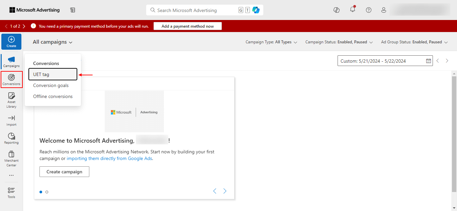Open the Campaigns sidebar icon

pyautogui.click(x=11, y=62)
